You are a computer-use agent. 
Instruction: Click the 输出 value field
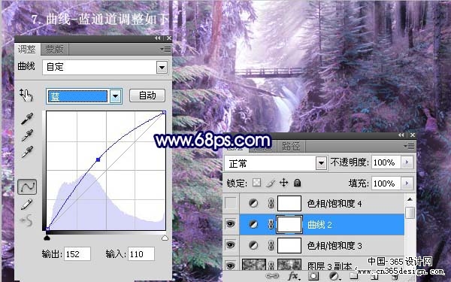77,254
